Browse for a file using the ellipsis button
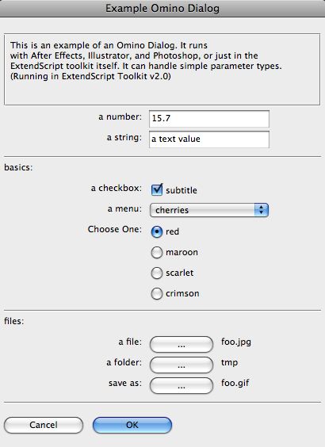Image resolution: width=325 pixels, height=447 pixels. click(182, 345)
